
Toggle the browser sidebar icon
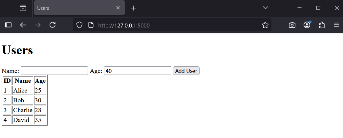(x=8, y=25)
